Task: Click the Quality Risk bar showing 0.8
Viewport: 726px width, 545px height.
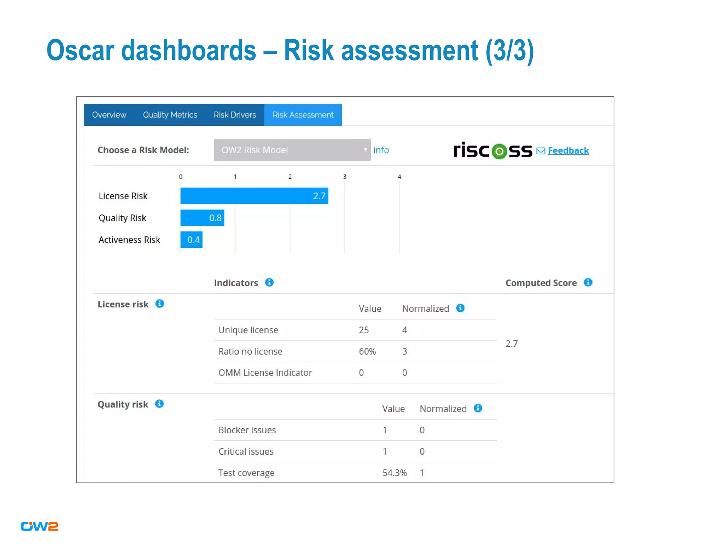Action: point(202,218)
